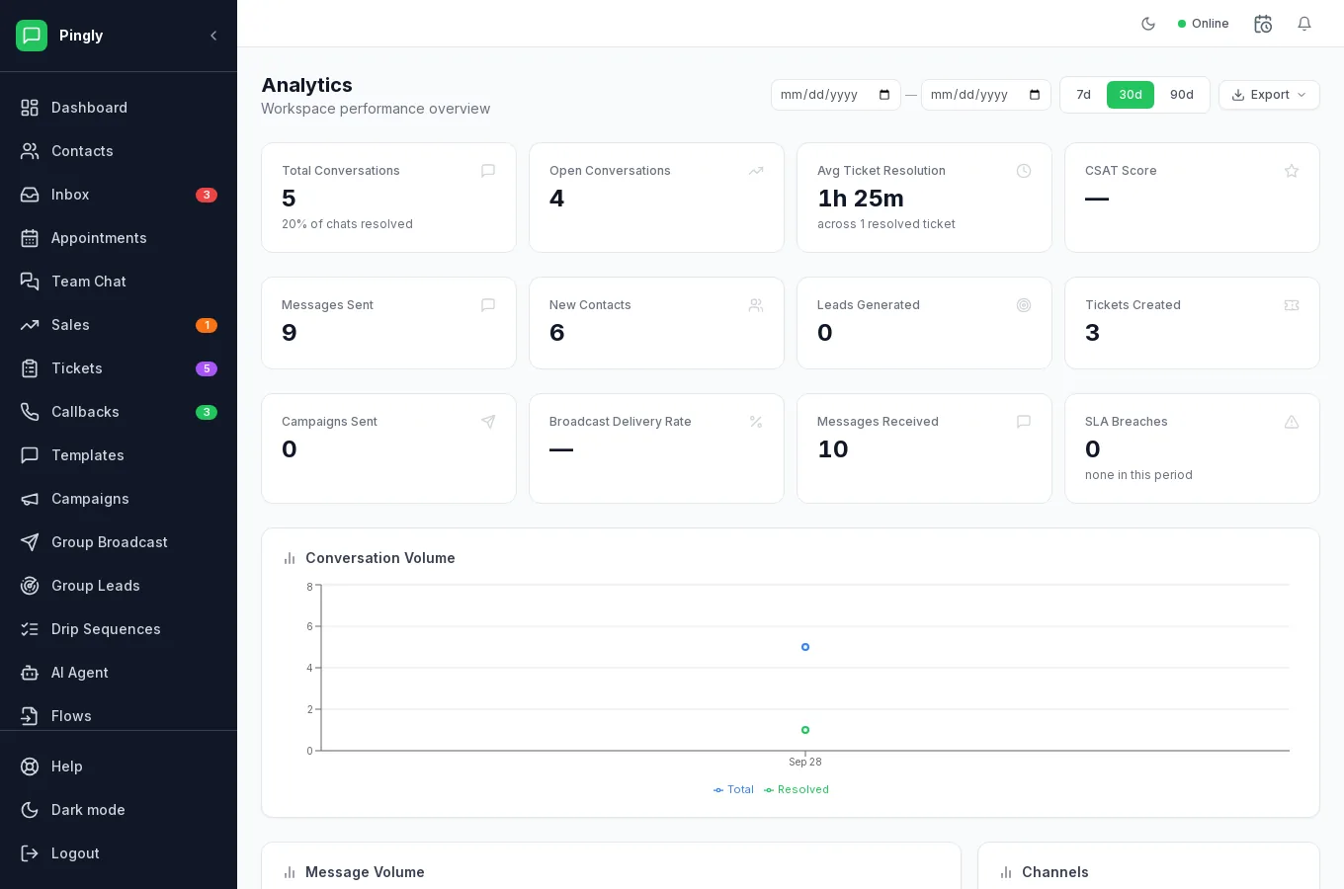Toggle Dark mode in the sidebar
The height and width of the screenshot is (889, 1344).
(119, 810)
